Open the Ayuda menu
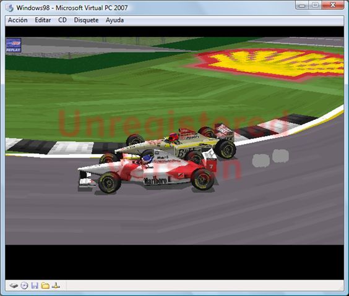 [114, 20]
